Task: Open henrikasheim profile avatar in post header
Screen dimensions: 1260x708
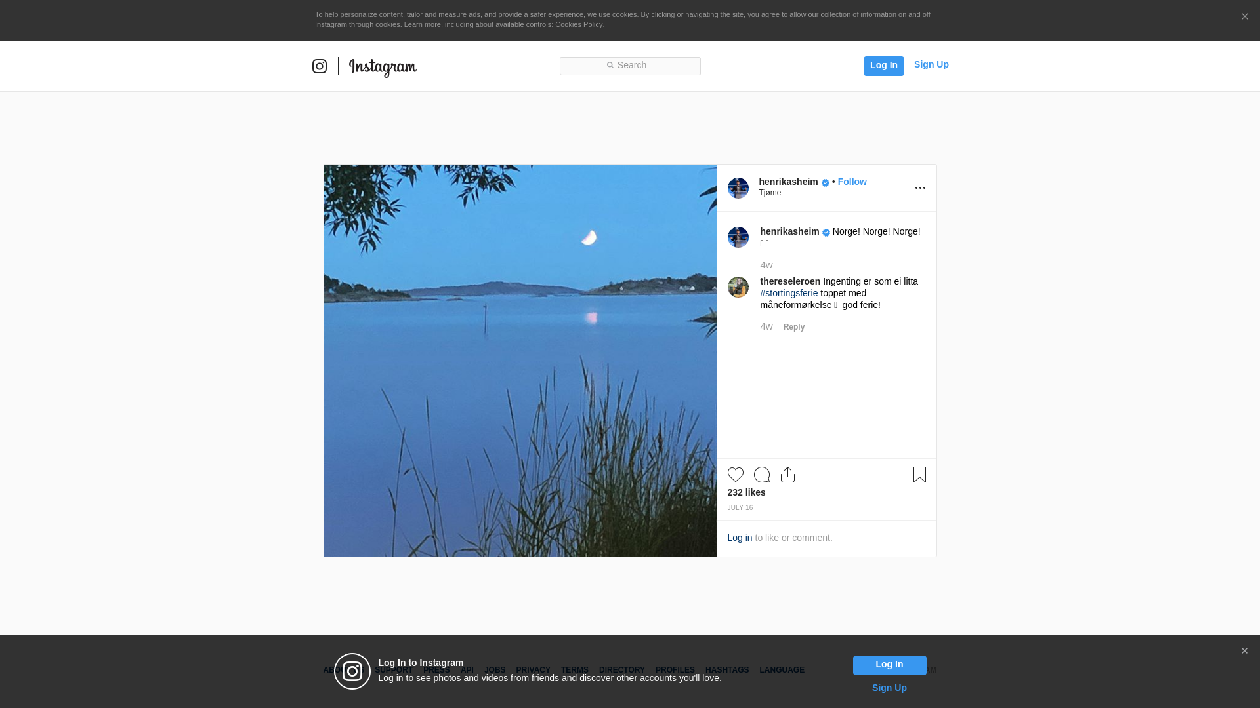Action: pos(738,188)
